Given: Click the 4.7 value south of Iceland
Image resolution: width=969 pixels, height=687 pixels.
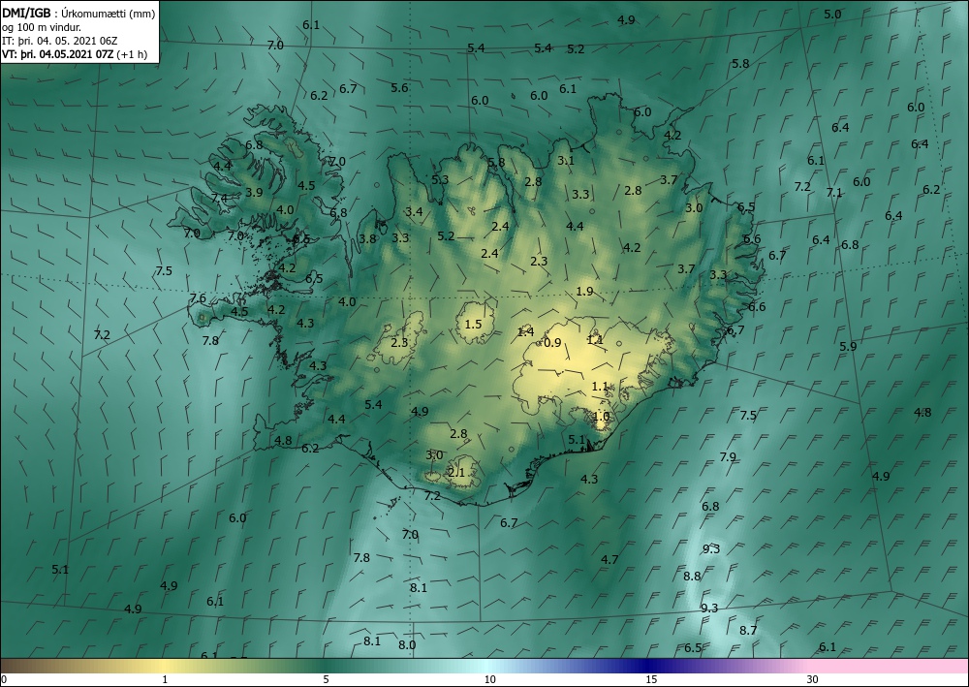Looking at the screenshot, I should [610, 560].
